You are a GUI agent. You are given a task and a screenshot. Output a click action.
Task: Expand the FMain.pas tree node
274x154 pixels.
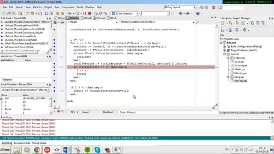tap(228, 58)
